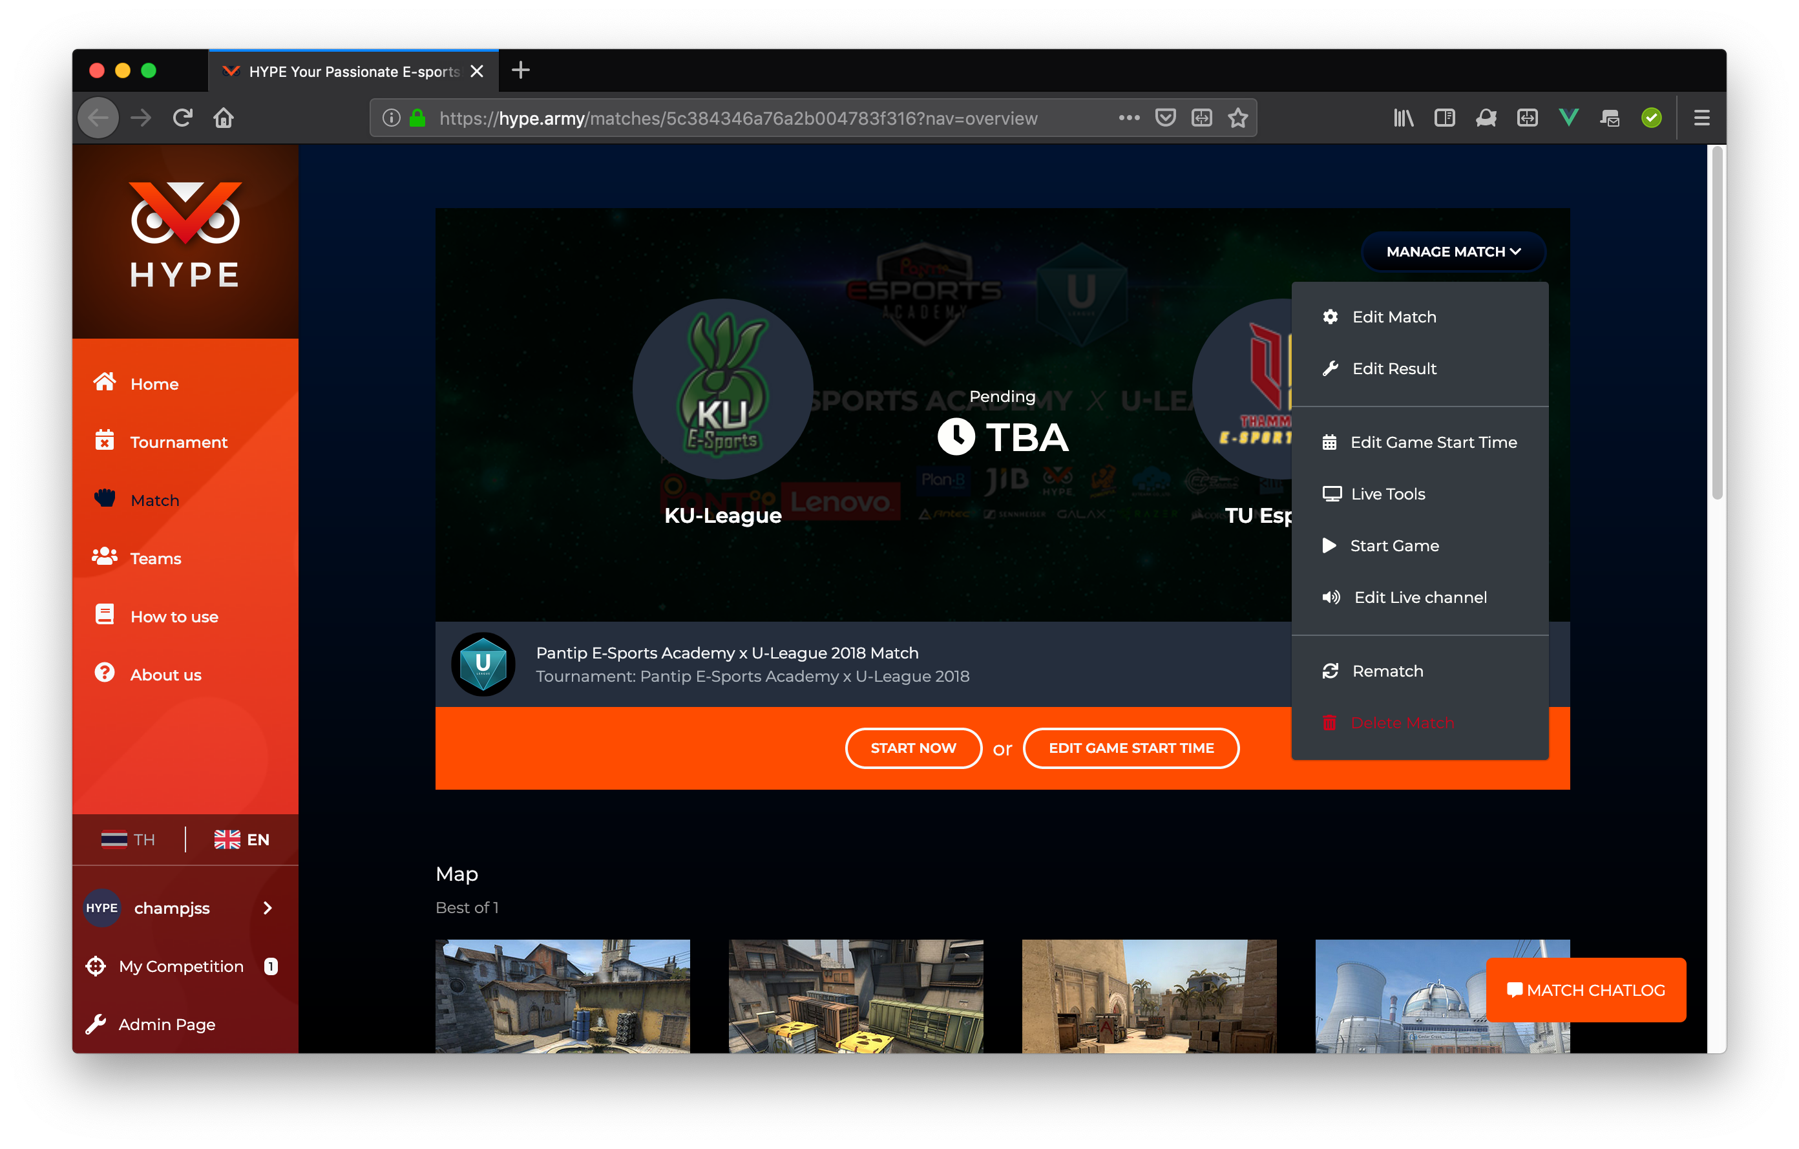
Task: Open Admin Page
Action: tap(151, 1025)
